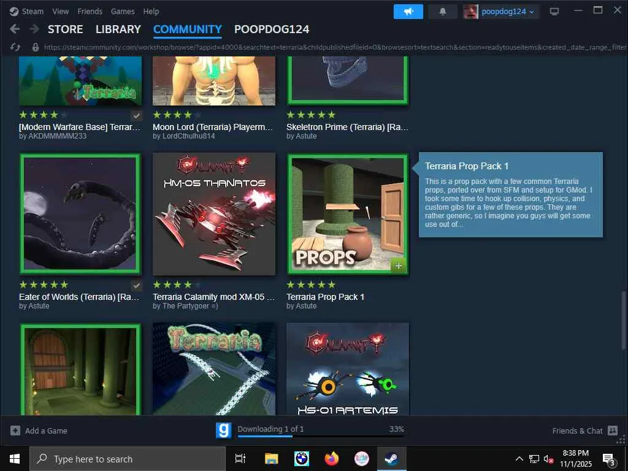Screen dimensions: 628x471
Task: Click the Terraria Prop Pack 1 tooltip description
Action: (x=507, y=202)
